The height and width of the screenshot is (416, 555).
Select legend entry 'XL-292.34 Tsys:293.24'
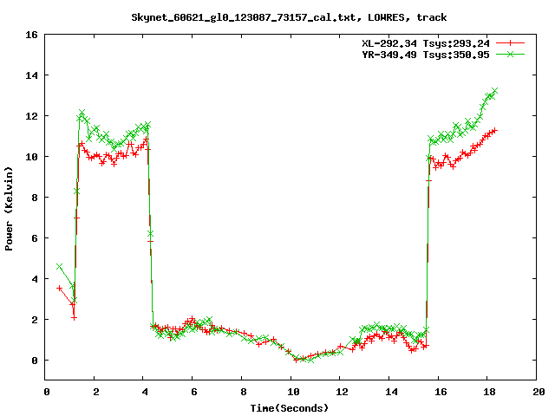pos(426,43)
